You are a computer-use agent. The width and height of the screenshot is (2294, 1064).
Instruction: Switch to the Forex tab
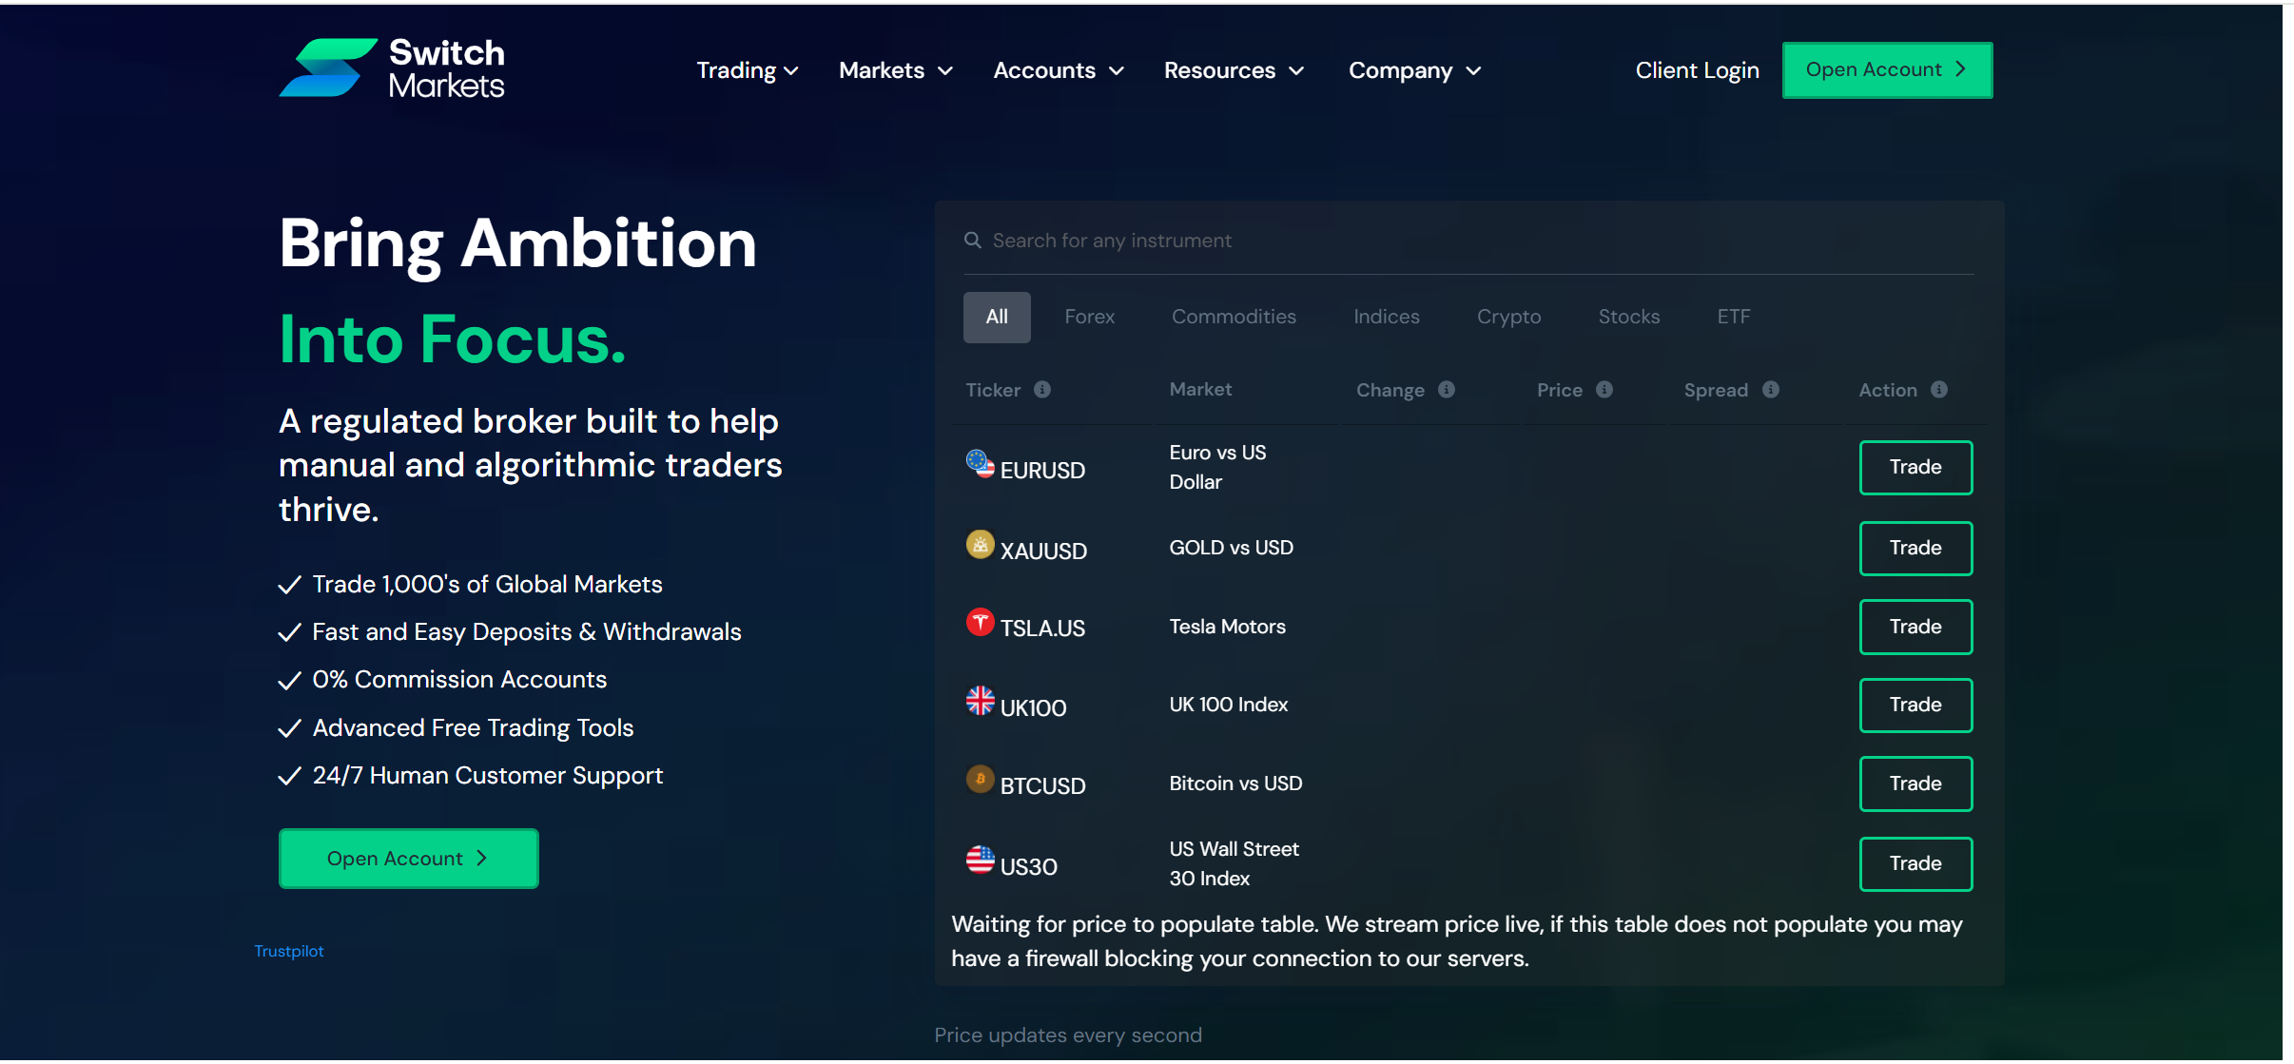tap(1089, 317)
